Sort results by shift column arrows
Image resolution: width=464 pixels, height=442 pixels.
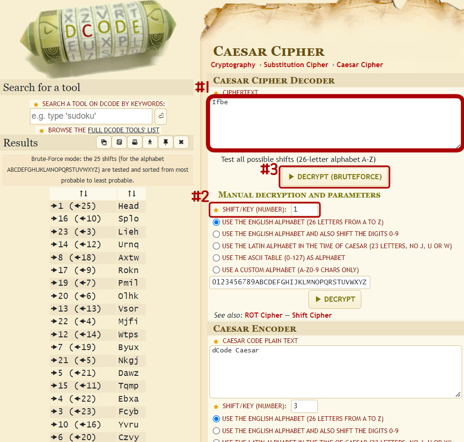(83, 194)
